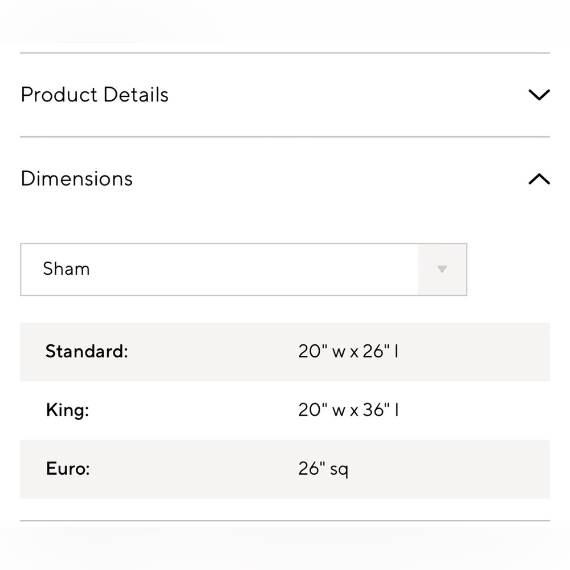Collapse the Dimensions section chevron

click(539, 178)
